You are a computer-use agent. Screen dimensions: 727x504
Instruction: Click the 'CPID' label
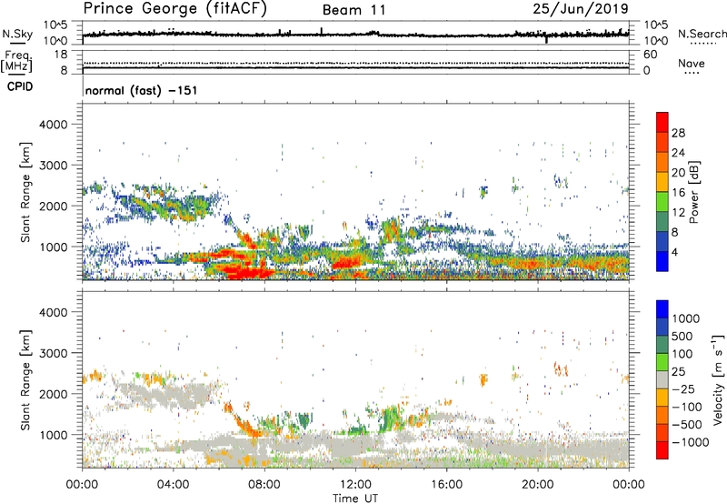[20, 86]
